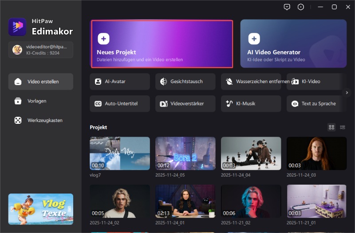Open the AI Video Generator card
This screenshot has width=355, height=233.
tap(293, 44)
